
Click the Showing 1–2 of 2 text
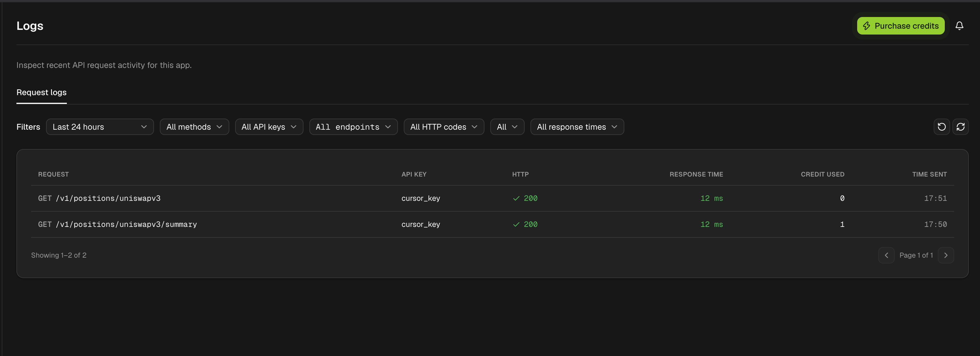(x=59, y=255)
